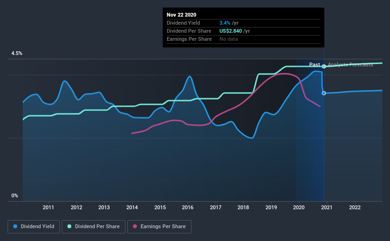Viewport: 390px width, 241px height.
Task: Click the US$2.840 value in tooltip
Action: 230,31
